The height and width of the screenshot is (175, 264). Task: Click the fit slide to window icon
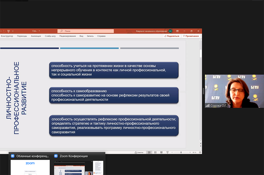click(x=200, y=152)
